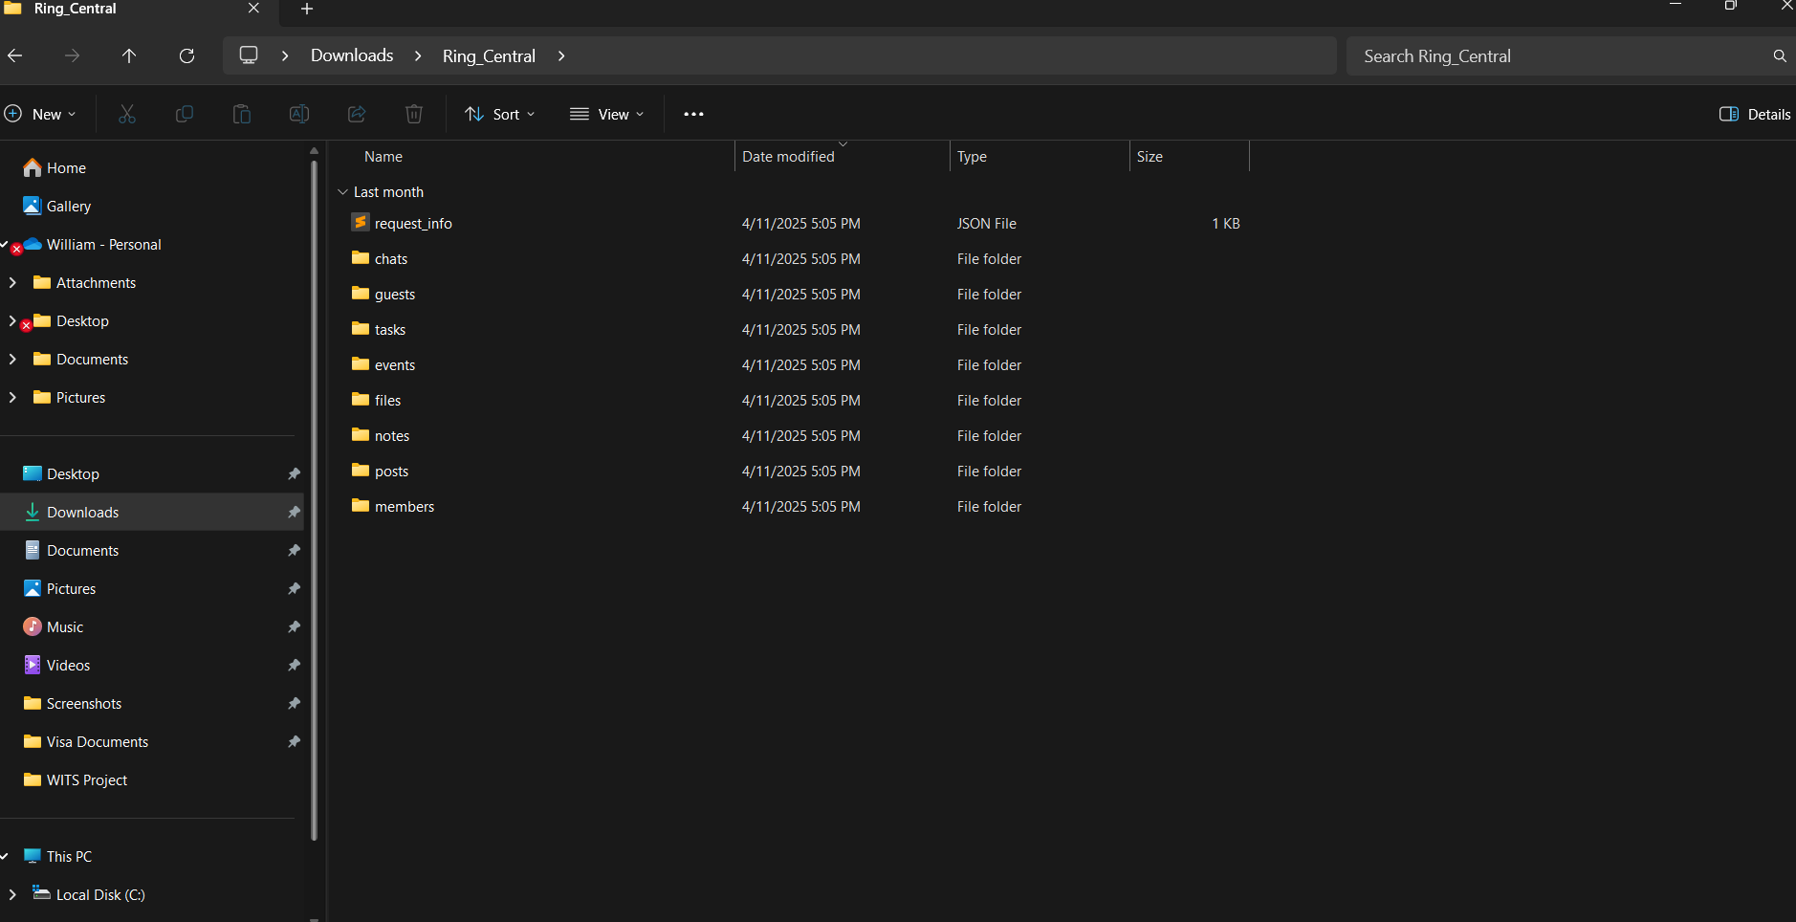Click Ring_Central in the address breadcrumb
The height and width of the screenshot is (922, 1796).
(489, 55)
